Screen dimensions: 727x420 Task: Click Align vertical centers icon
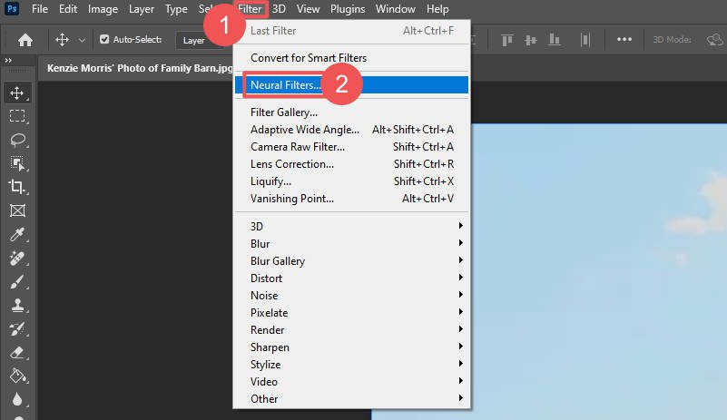click(530, 40)
